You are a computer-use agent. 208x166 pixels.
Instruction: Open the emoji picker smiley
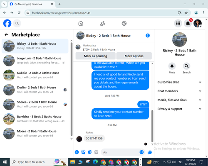click(x=141, y=152)
